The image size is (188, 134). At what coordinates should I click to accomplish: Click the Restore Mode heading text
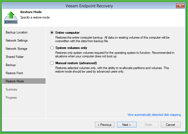tap(31, 12)
